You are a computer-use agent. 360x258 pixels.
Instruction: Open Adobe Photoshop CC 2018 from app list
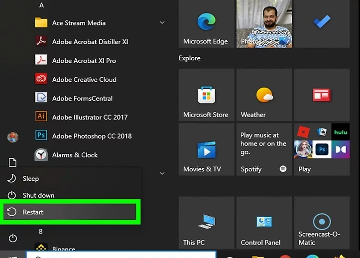(91, 136)
